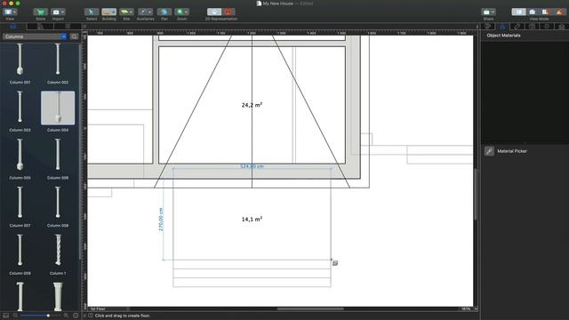569x320 pixels.
Task: Click the 14,1 m² floor label
Action: [252, 220]
